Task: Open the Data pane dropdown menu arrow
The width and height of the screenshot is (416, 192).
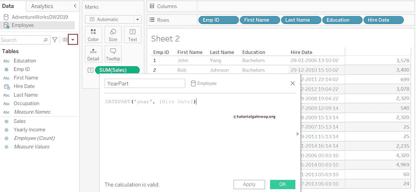Action: [x=73, y=39]
